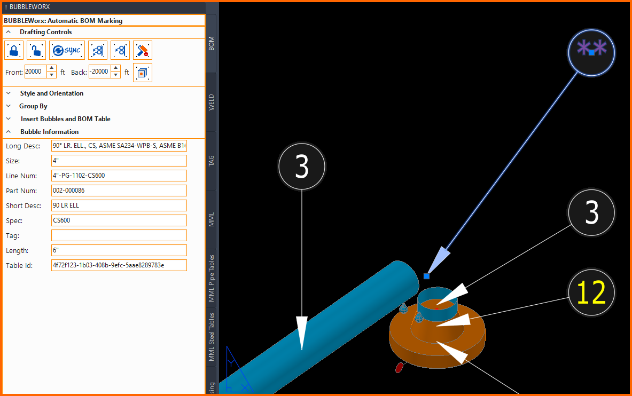Image resolution: width=632 pixels, height=396 pixels.
Task: Decrease the Front value with down arrow
Action: (51, 75)
